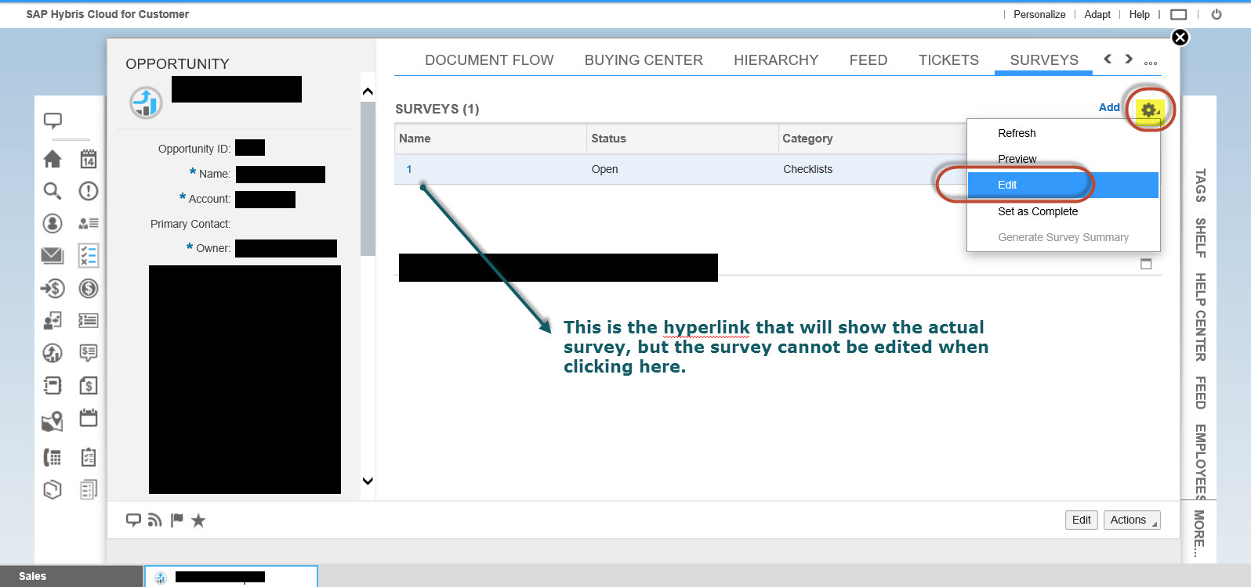
Task: Open the Feed tab in the opportunity tab strip
Action: 868,60
